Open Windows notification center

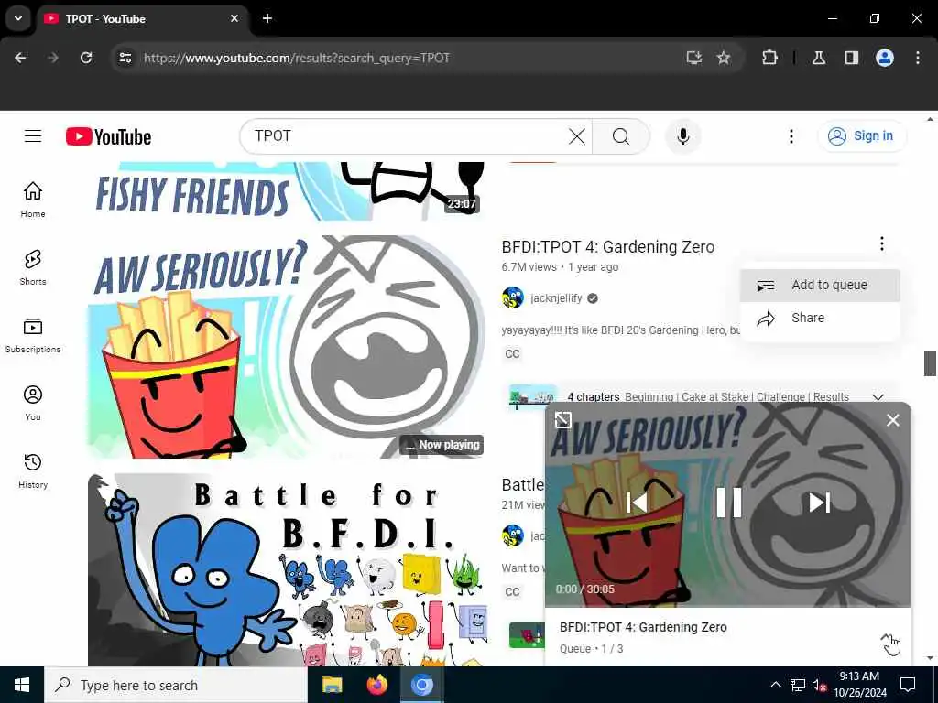click(x=908, y=685)
